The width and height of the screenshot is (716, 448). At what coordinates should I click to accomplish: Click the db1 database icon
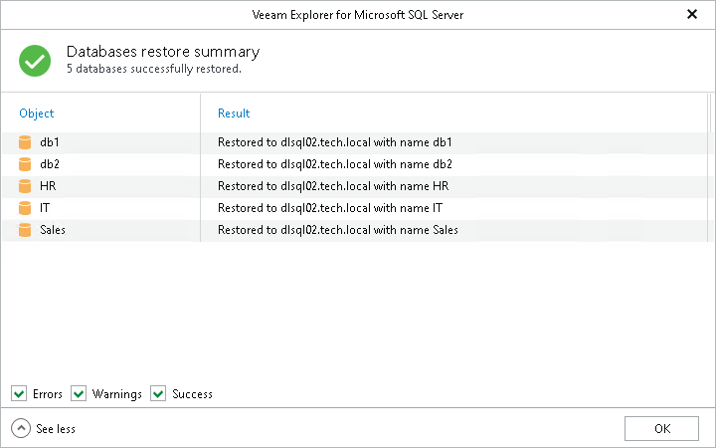click(x=25, y=142)
